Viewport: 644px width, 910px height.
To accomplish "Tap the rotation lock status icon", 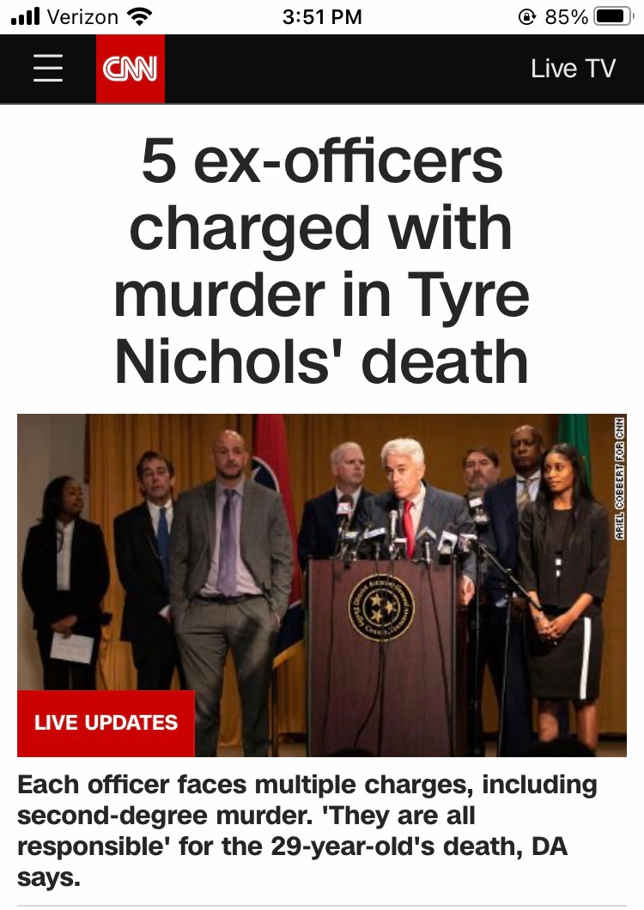I will pyautogui.click(x=526, y=17).
